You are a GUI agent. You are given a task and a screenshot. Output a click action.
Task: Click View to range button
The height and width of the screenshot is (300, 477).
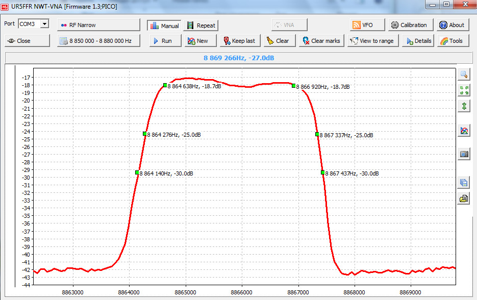point(371,41)
